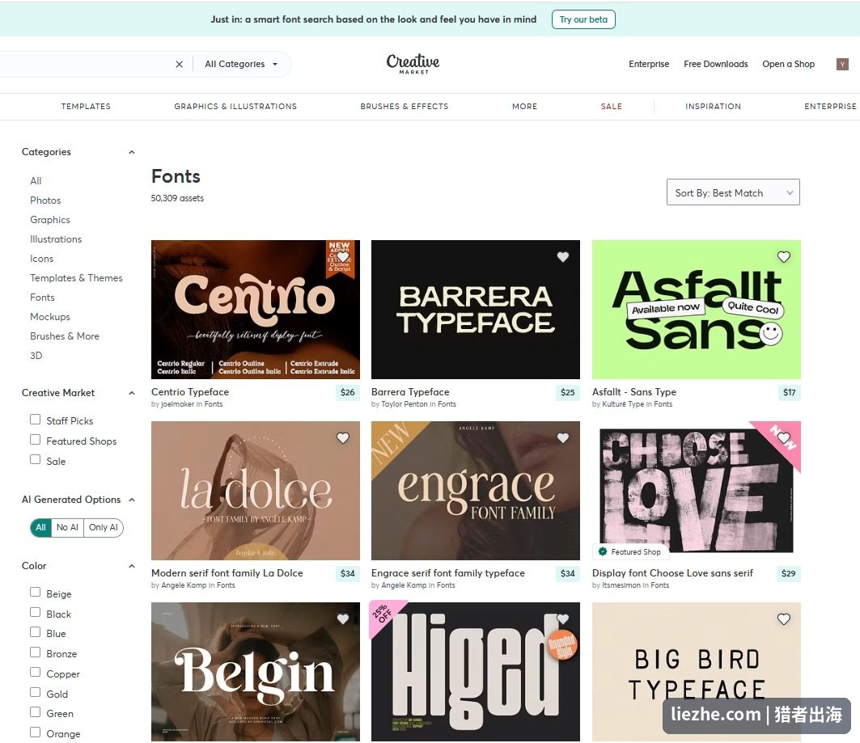Select the All option in AI toggle
Screen dimensions: 860x743
40,527
